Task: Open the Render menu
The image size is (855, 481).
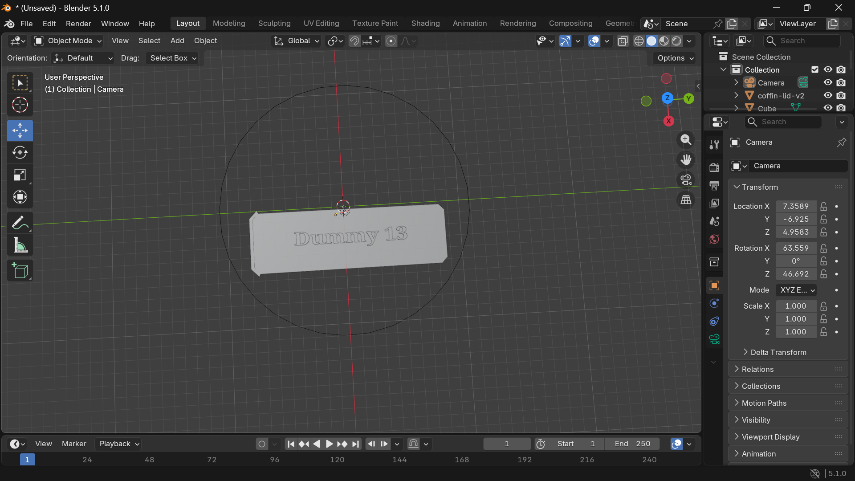Action: point(78,24)
